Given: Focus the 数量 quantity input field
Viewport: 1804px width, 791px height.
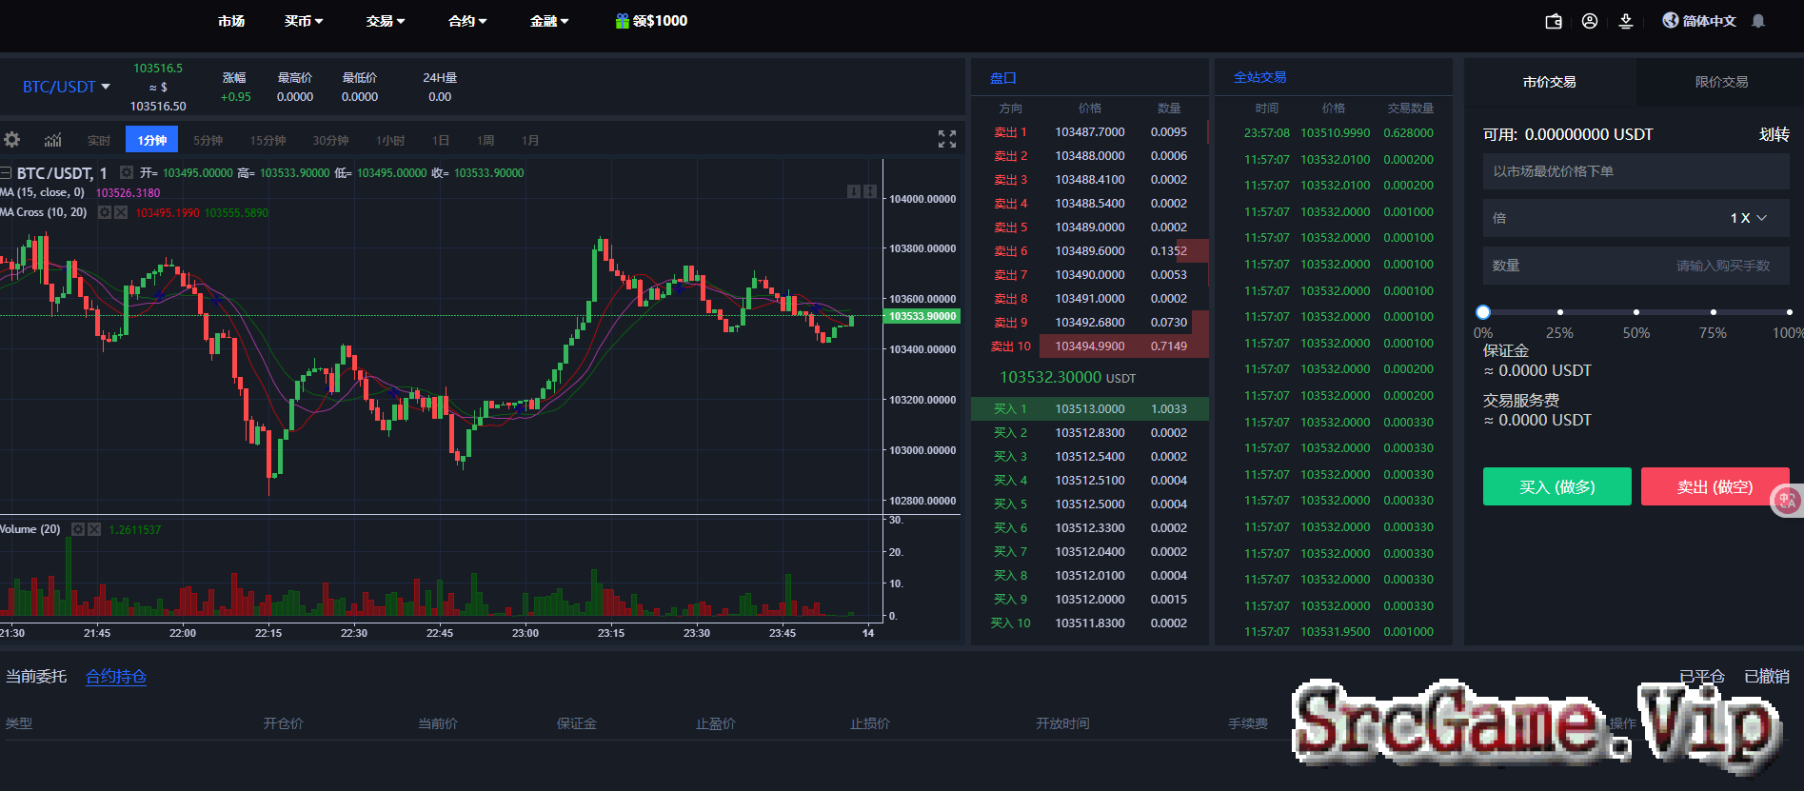Looking at the screenshot, I should pyautogui.click(x=1635, y=266).
